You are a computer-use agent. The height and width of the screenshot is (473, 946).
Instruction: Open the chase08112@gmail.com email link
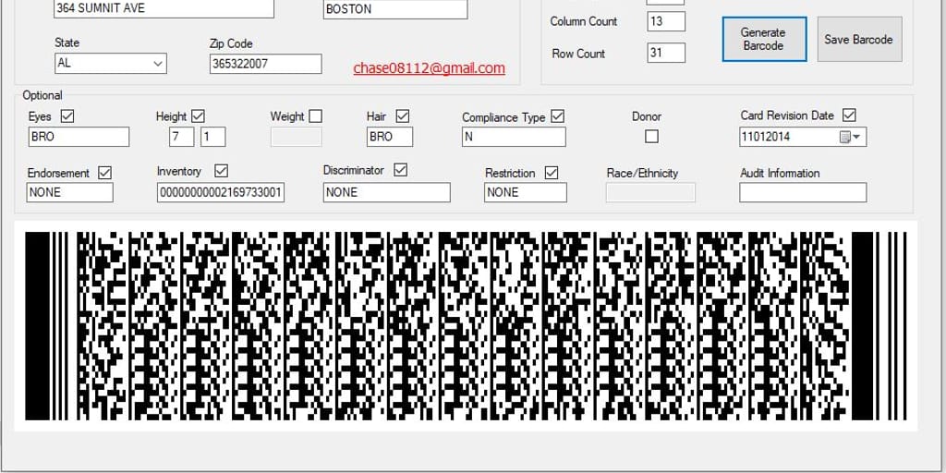coord(429,68)
